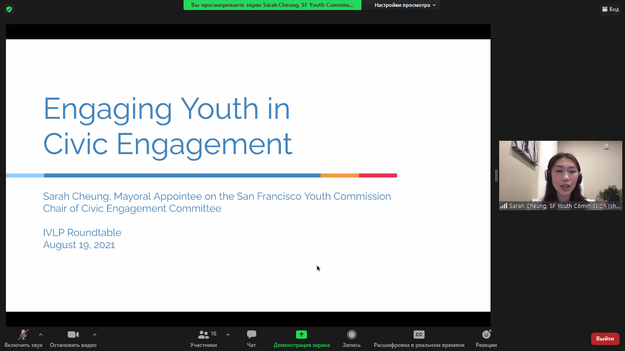Click the green encryption shield icon
The image size is (625, 351).
pos(9,9)
